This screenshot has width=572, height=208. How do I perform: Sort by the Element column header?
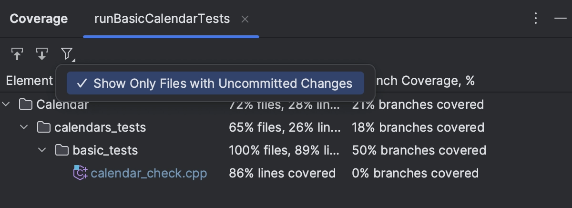29,81
